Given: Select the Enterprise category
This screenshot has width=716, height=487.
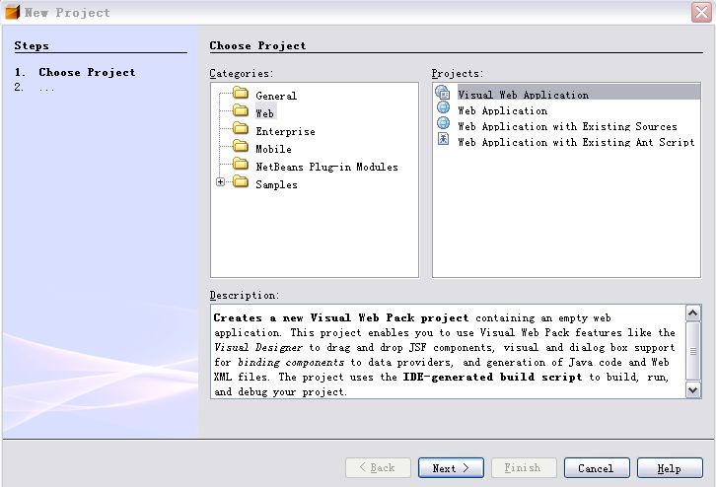Looking at the screenshot, I should click(x=285, y=131).
